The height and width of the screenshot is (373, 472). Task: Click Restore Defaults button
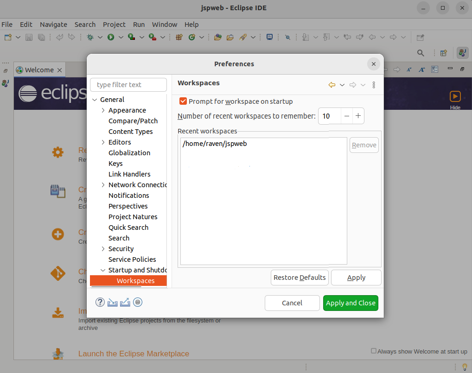[300, 278]
